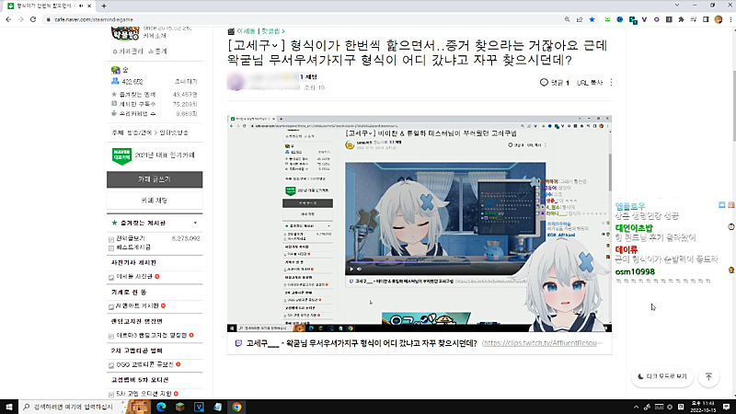The height and width of the screenshot is (414, 736).
Task: Open 이세돌 사진관 board
Action: [x=133, y=277]
